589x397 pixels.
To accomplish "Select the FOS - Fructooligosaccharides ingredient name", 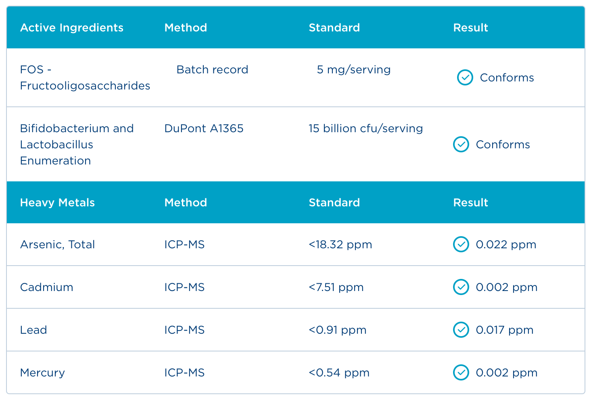I will point(85,77).
